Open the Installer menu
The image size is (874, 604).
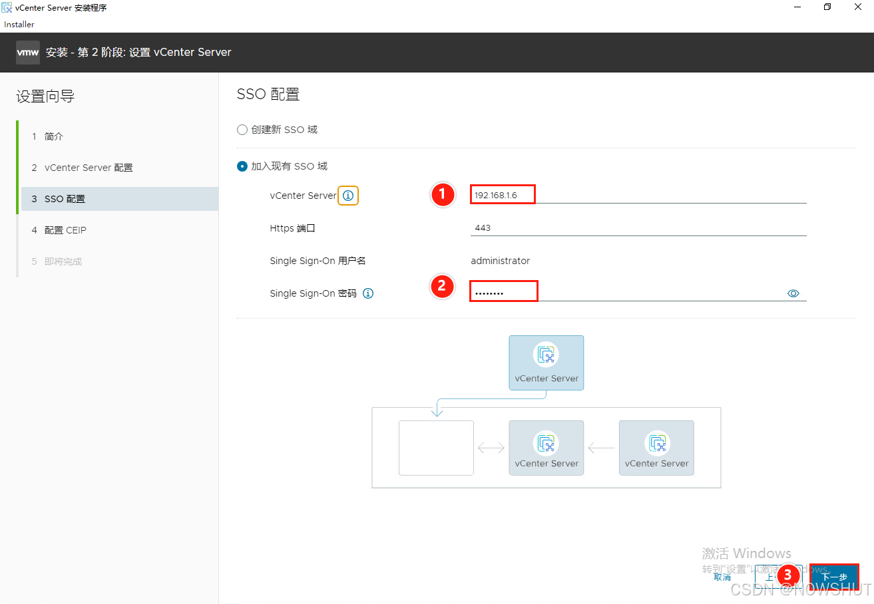pyautogui.click(x=19, y=25)
